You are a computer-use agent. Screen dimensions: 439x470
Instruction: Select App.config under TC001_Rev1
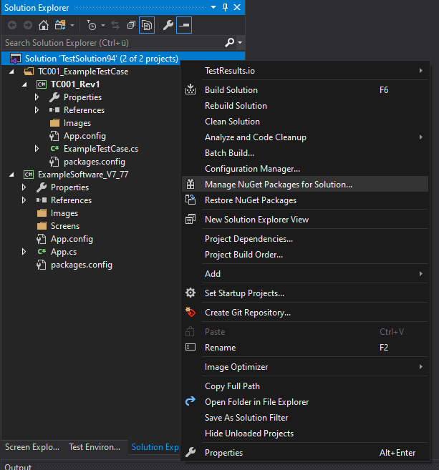[85, 136]
